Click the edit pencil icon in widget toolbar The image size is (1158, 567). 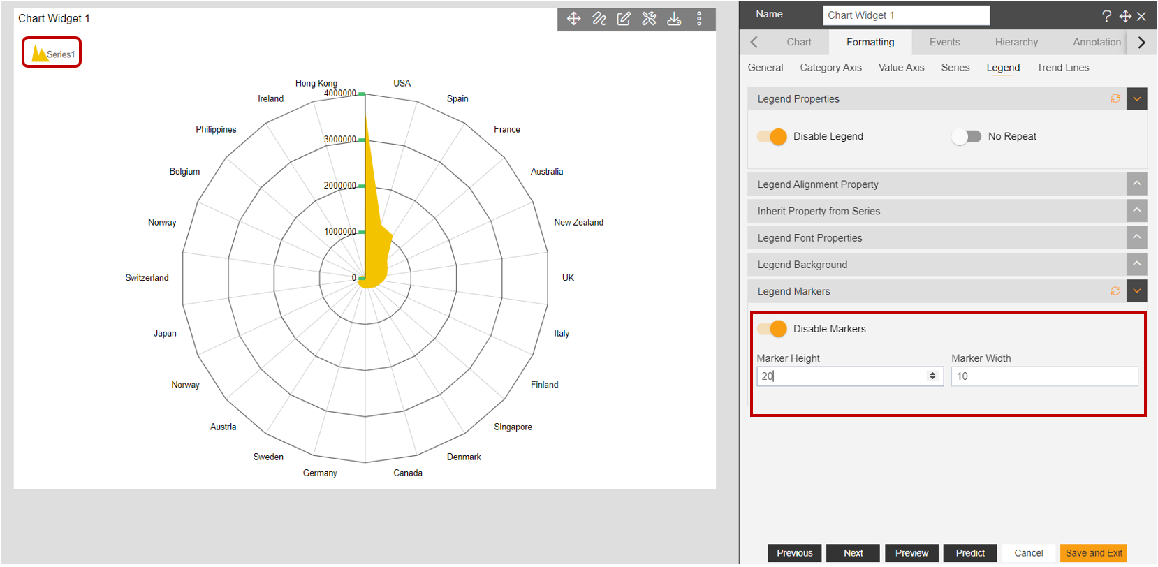pos(624,19)
